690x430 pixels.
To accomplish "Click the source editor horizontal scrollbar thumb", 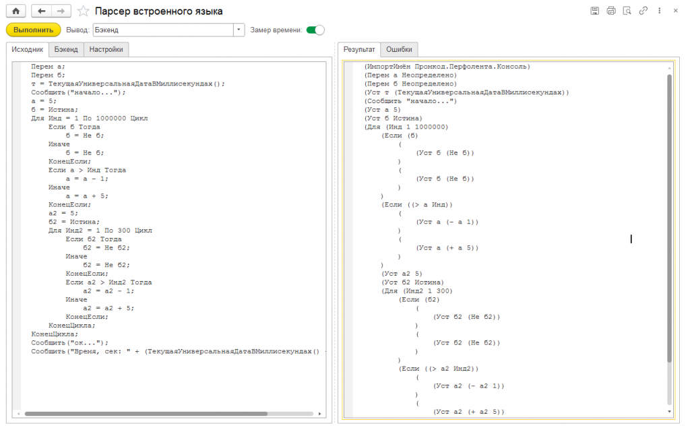I will click(146, 414).
